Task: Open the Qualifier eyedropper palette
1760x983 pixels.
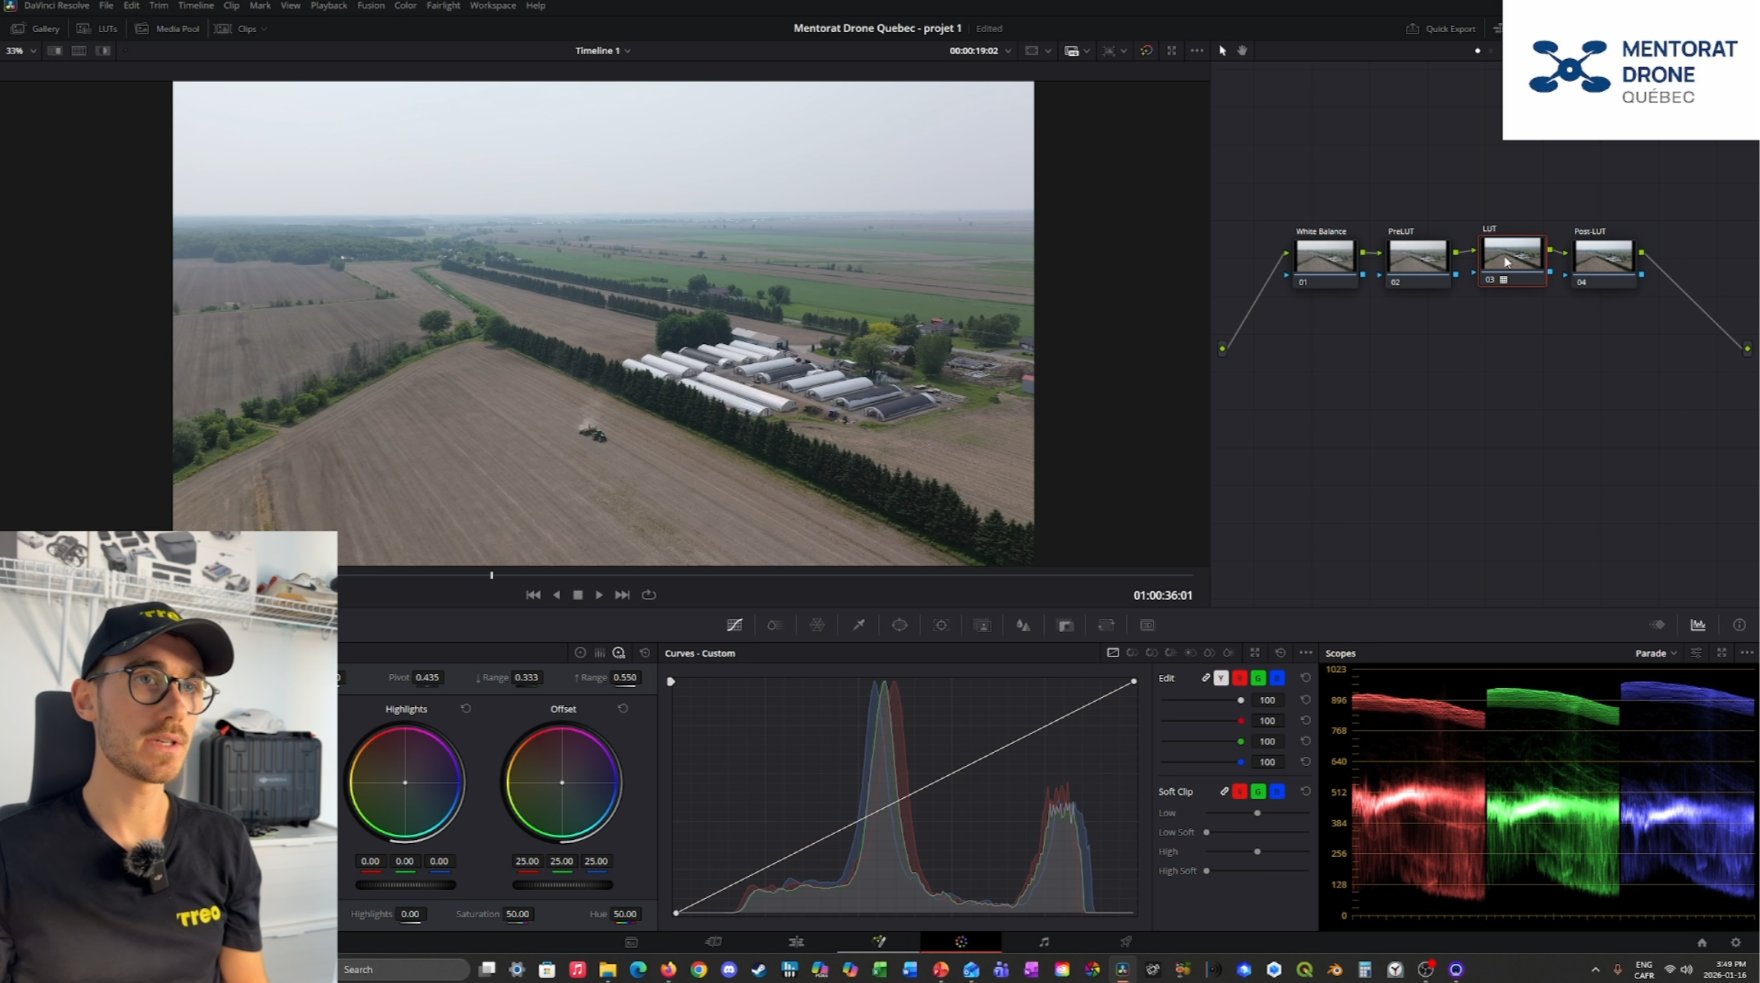Action: click(859, 625)
